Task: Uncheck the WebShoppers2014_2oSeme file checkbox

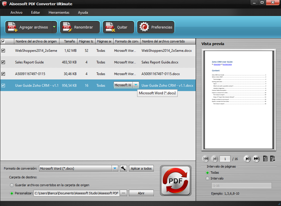Action: [x=3, y=51]
